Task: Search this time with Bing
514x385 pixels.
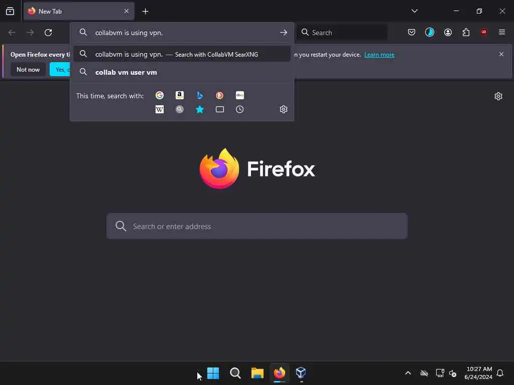Action: click(x=200, y=95)
